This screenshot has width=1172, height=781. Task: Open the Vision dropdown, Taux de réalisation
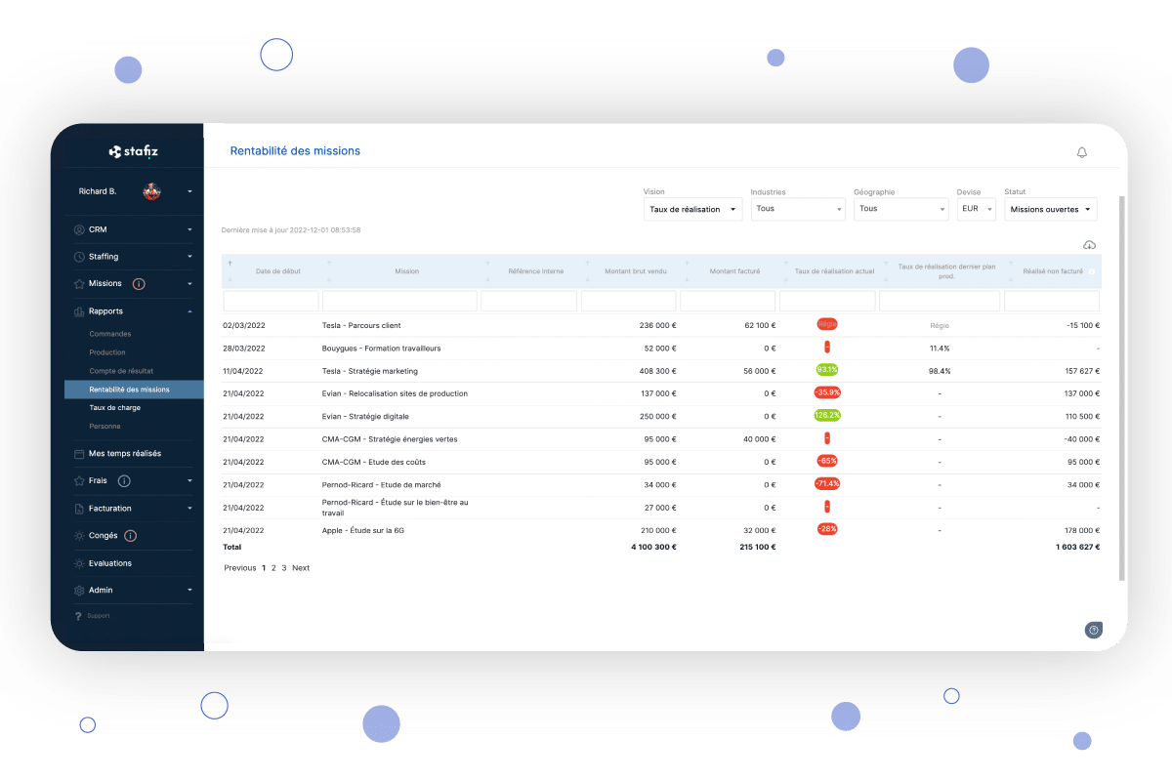point(692,209)
